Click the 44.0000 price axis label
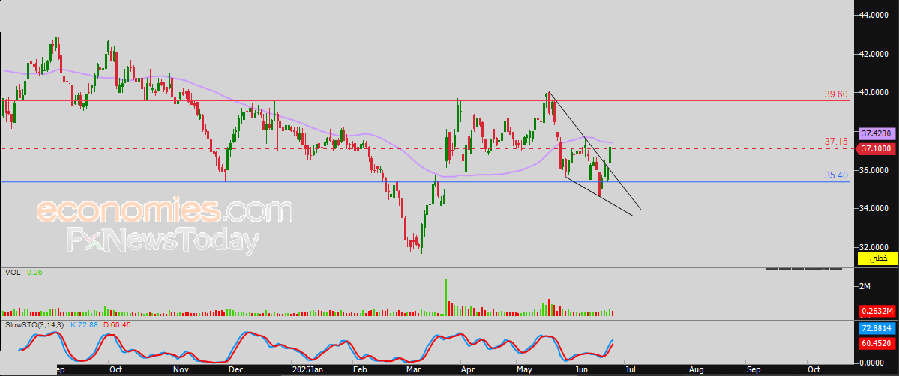This screenshot has height=376, width=899. [875, 16]
